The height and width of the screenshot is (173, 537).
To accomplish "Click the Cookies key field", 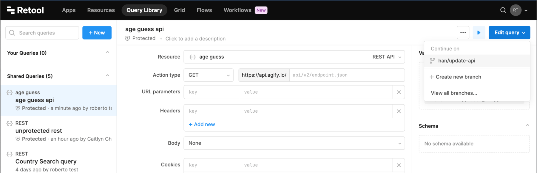I will click(x=211, y=165).
